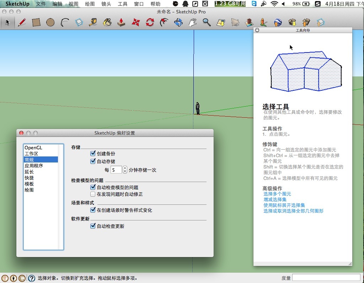This screenshot has width=364, height=283.
Task: Select the Rectangle drawing tool
Action: coord(36,22)
